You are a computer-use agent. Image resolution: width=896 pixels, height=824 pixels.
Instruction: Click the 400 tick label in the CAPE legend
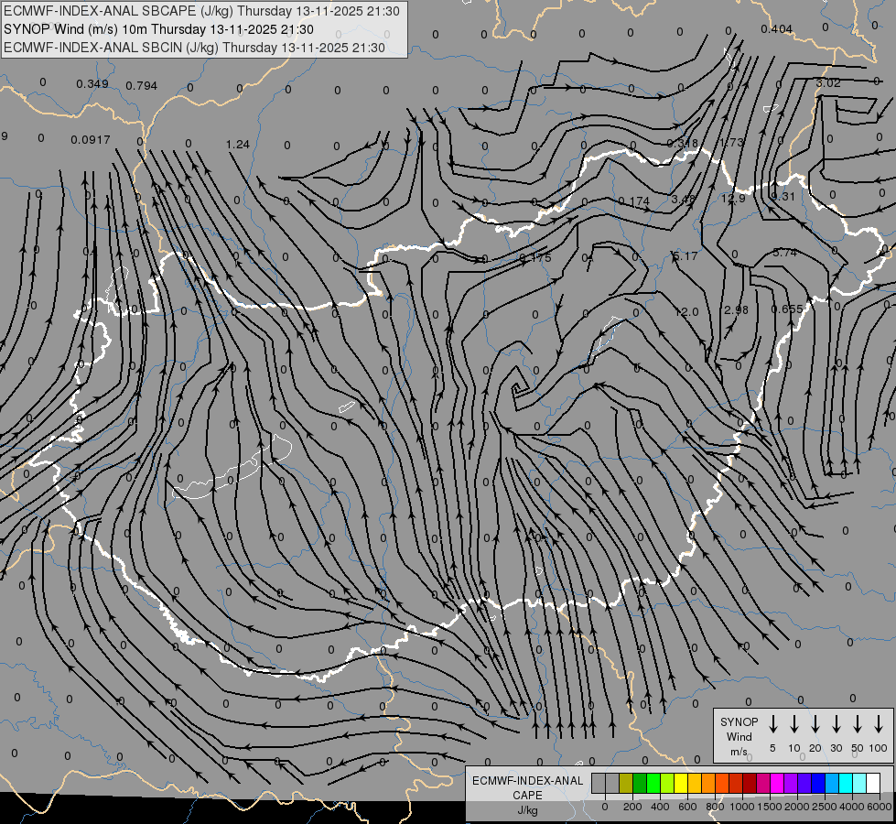660,807
